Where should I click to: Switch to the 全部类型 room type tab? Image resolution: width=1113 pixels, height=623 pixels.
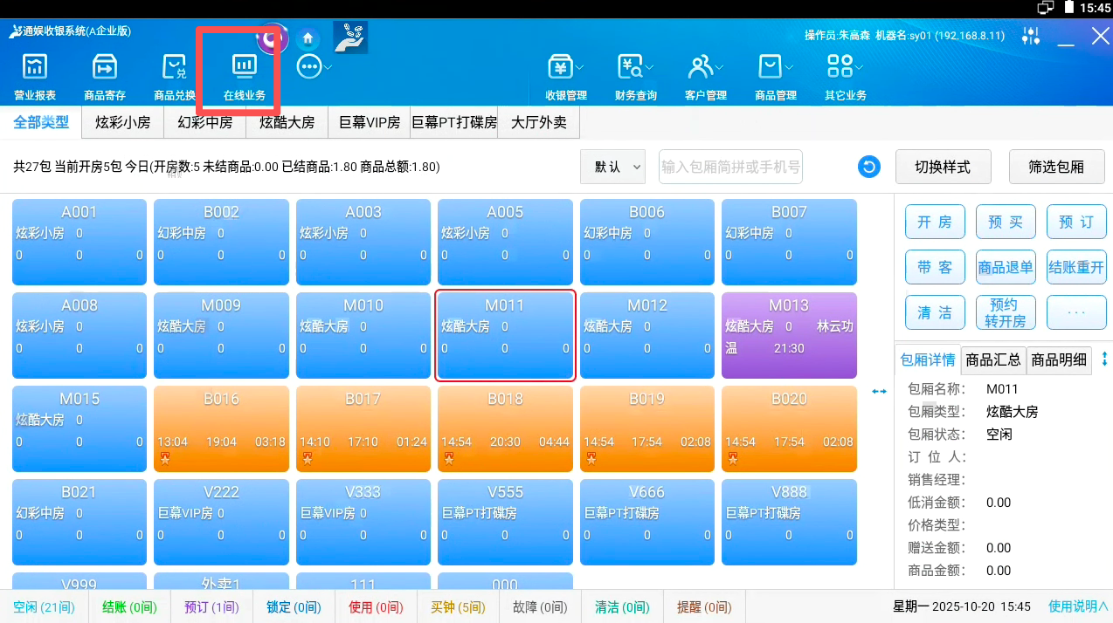(x=40, y=122)
